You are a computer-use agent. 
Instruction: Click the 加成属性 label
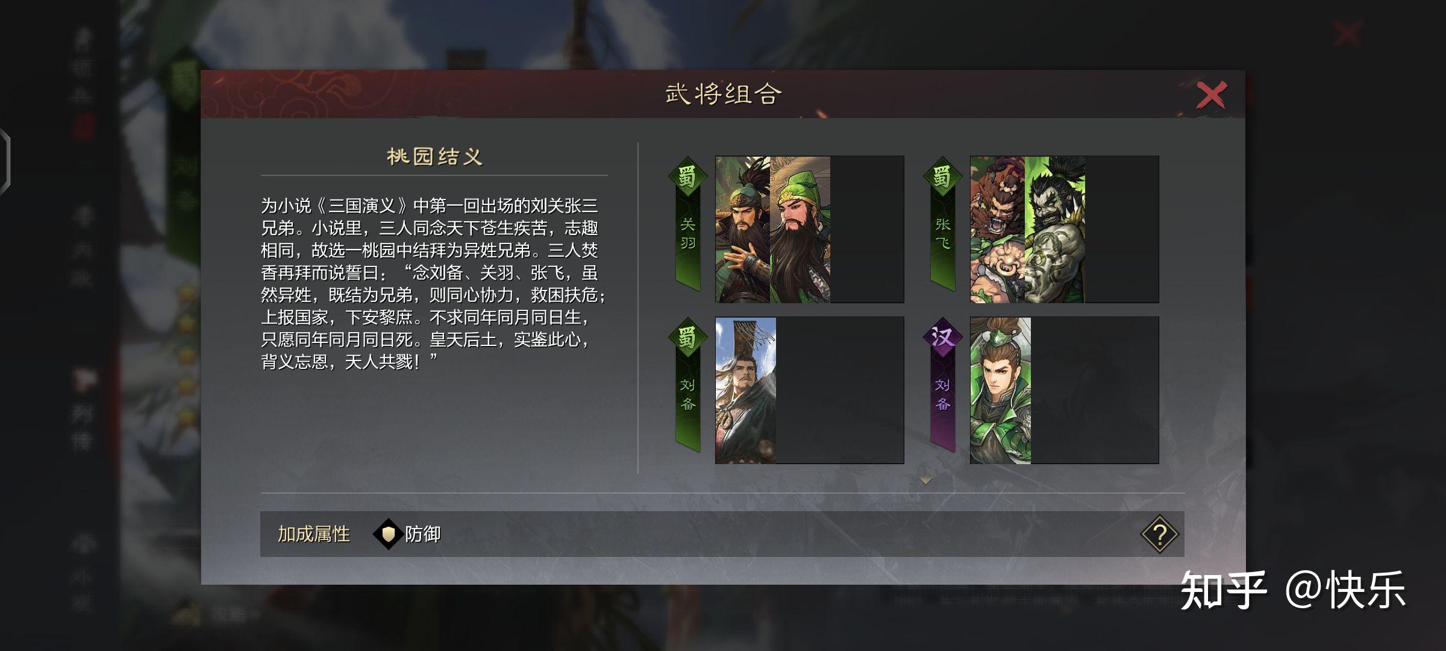coord(314,534)
